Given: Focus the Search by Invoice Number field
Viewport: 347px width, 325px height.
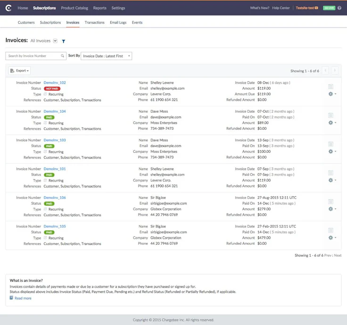Looking at the screenshot, I should (x=33, y=56).
